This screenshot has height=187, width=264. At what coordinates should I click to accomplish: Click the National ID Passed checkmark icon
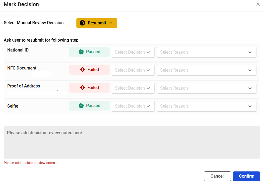(x=81, y=52)
